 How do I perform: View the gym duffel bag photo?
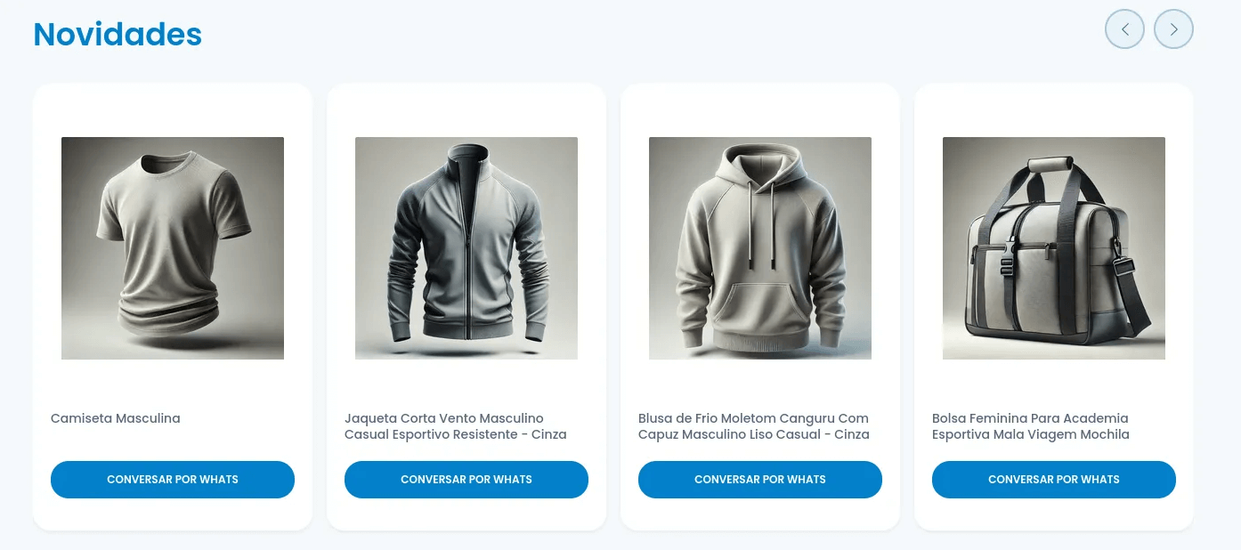click(x=1054, y=248)
